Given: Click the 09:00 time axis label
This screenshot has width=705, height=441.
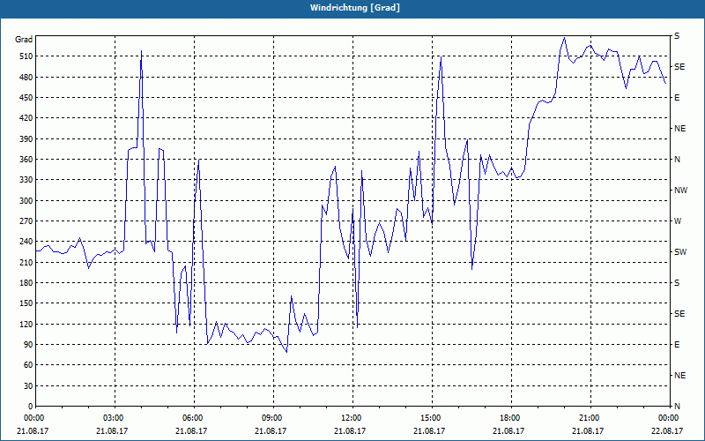Looking at the screenshot, I should coord(271,417).
